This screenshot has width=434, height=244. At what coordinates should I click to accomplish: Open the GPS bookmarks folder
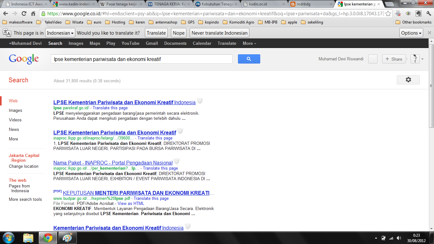click(188, 22)
